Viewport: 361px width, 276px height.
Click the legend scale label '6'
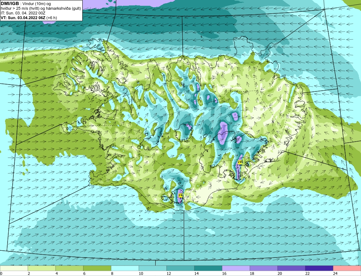tap(84, 273)
